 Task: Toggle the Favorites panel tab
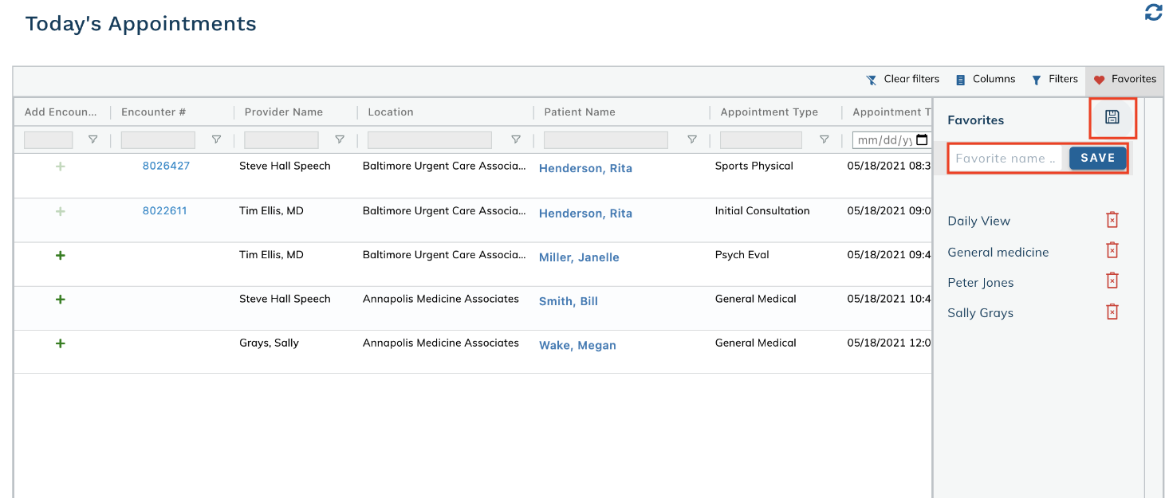(1124, 79)
